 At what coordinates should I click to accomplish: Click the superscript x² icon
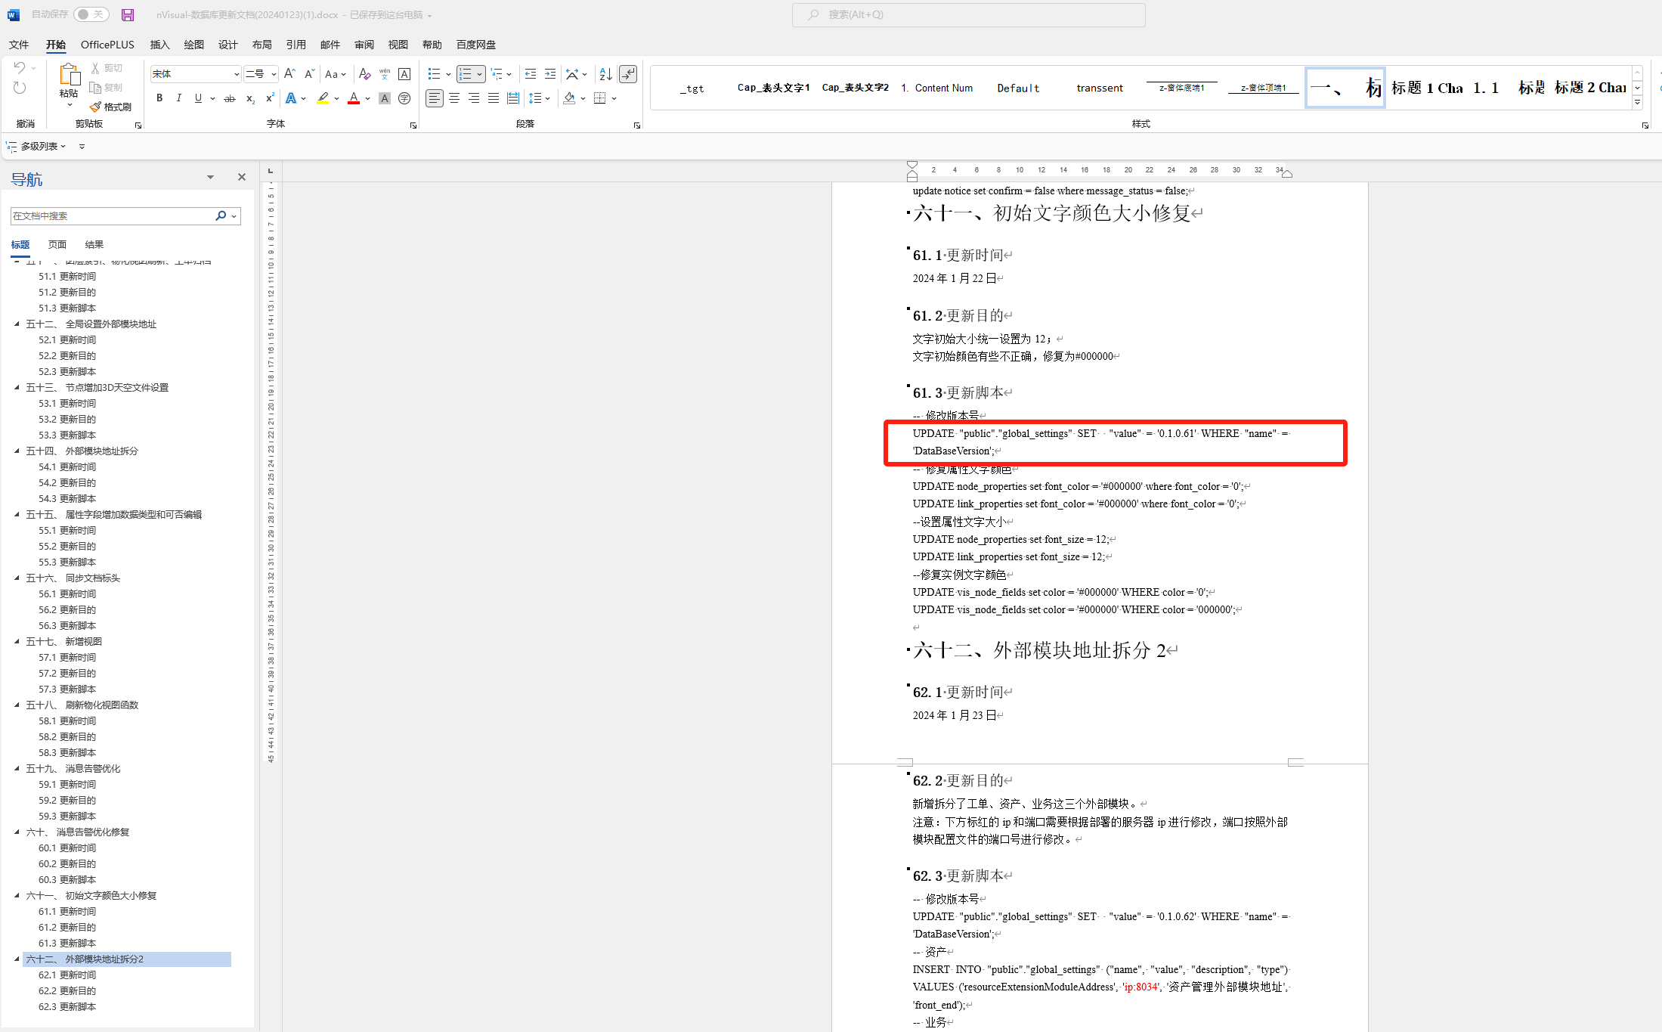pos(270,98)
